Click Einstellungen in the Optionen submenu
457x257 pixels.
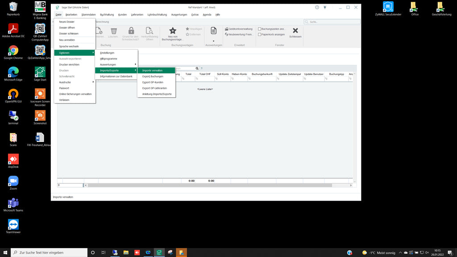pos(107,53)
